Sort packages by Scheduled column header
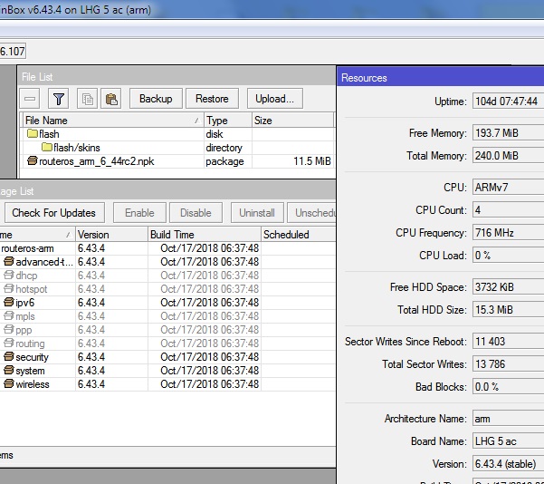 point(298,235)
